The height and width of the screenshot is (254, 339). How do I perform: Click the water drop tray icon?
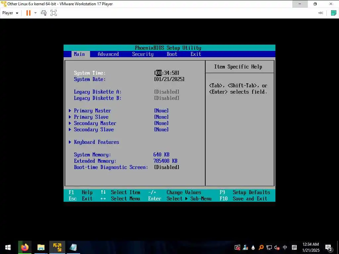click(x=253, y=247)
